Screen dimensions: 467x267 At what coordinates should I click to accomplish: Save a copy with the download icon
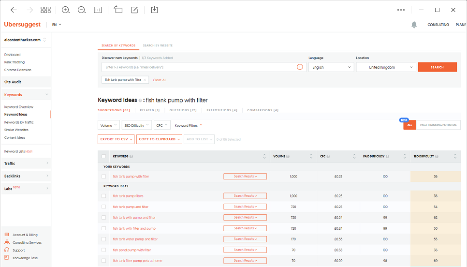pyautogui.click(x=154, y=10)
